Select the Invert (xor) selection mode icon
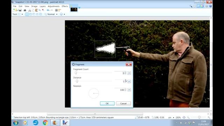Screen dimensions: 224x126 click(41, 14)
